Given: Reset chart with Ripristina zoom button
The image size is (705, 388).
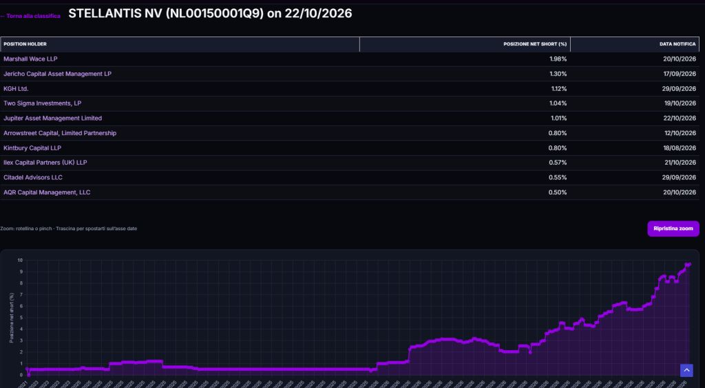Looking at the screenshot, I should tap(673, 229).
